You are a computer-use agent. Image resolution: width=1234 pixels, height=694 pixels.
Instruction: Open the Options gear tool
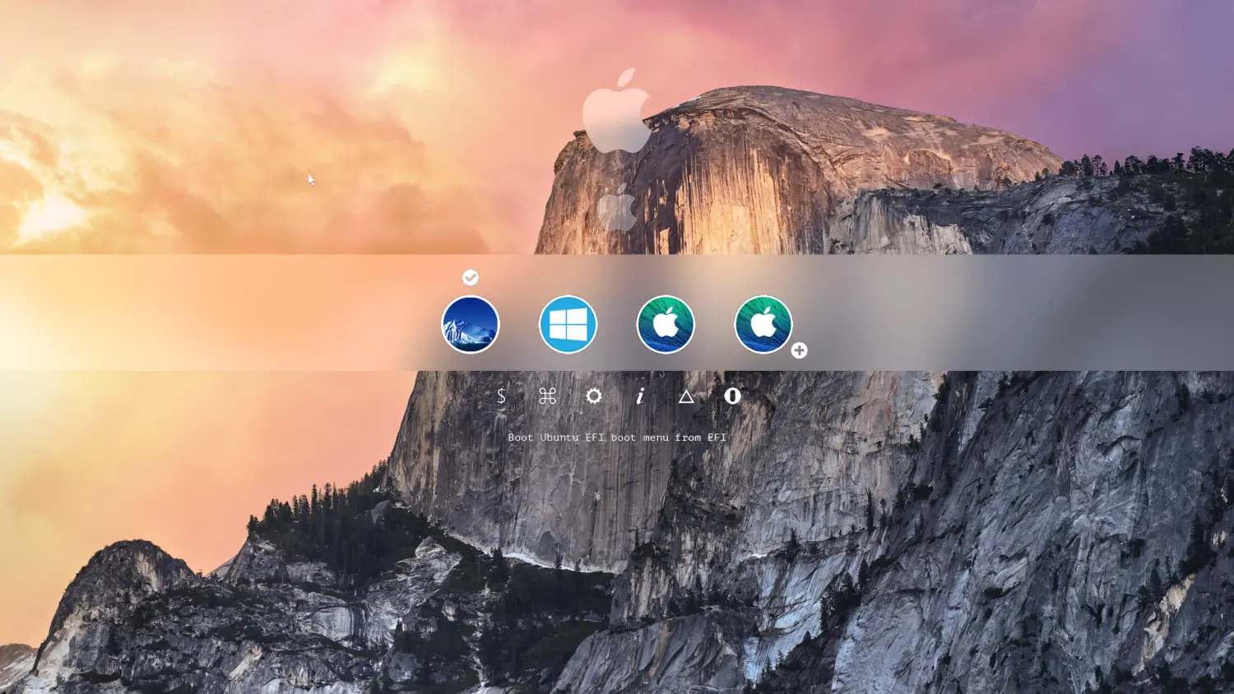594,396
